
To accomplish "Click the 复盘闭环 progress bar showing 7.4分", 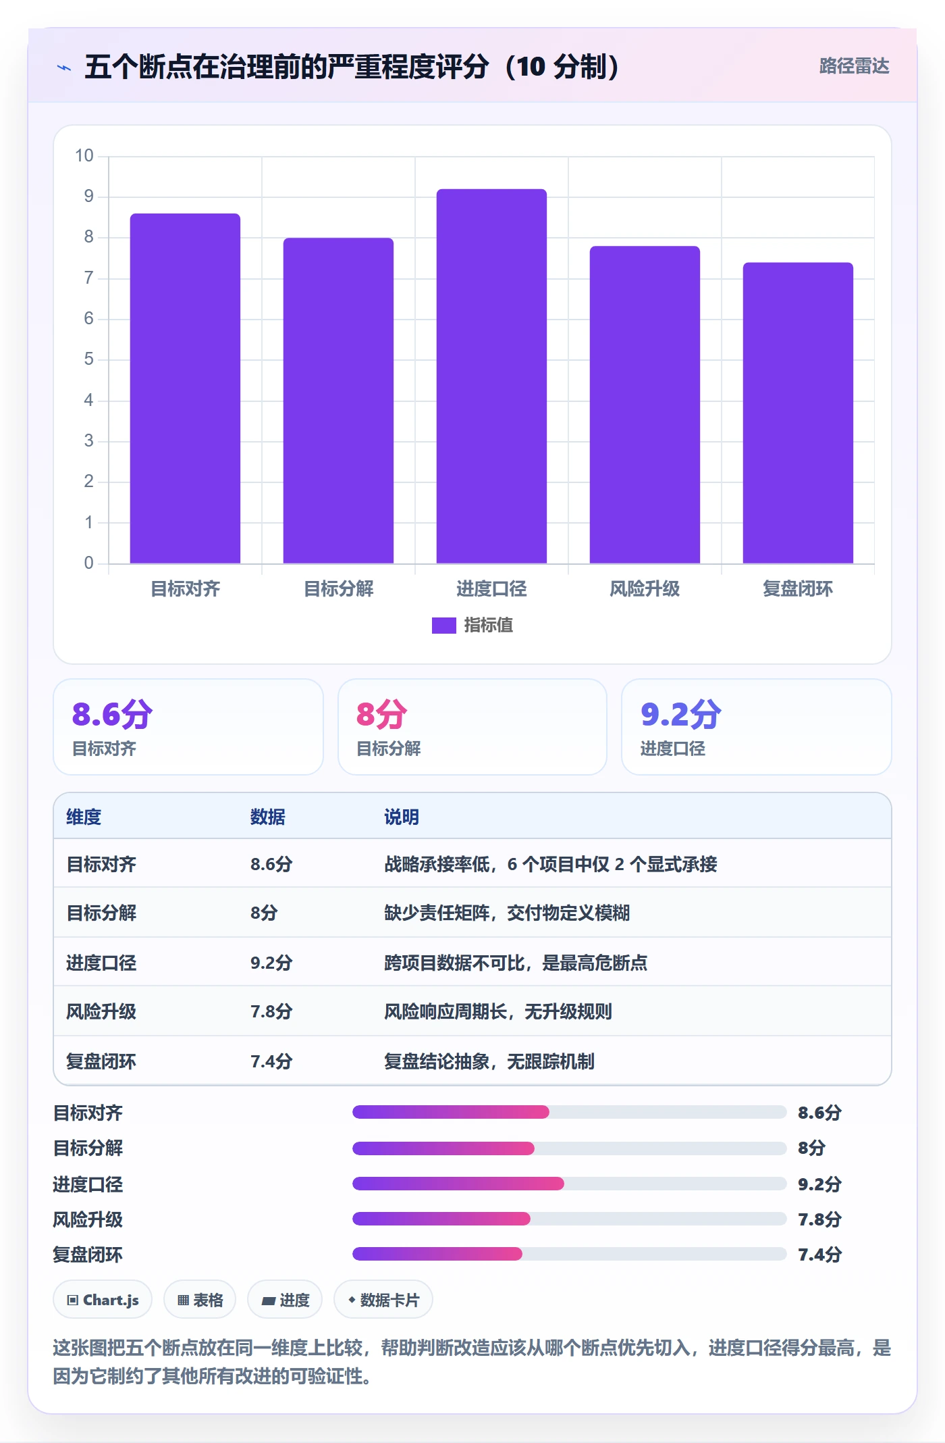I will [x=569, y=1254].
